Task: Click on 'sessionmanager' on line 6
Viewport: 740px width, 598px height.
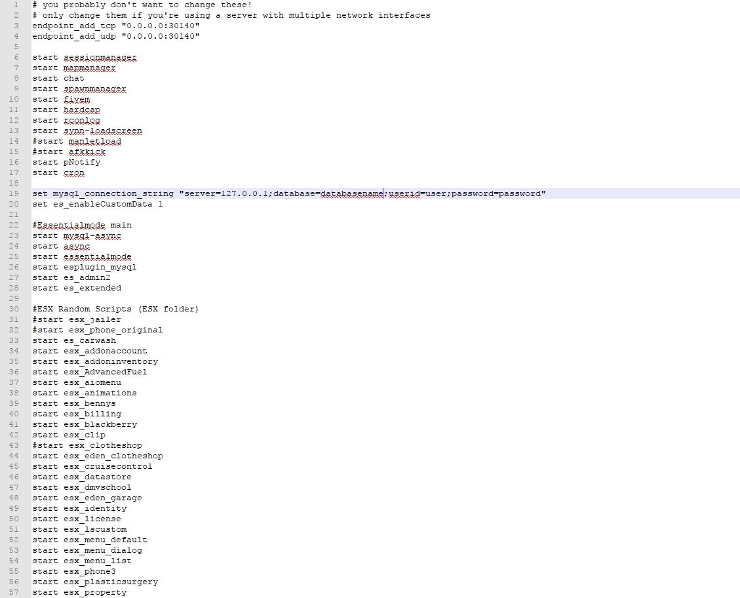Action: tap(100, 58)
